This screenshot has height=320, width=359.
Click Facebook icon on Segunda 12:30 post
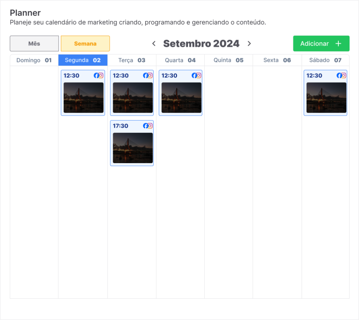96,75
